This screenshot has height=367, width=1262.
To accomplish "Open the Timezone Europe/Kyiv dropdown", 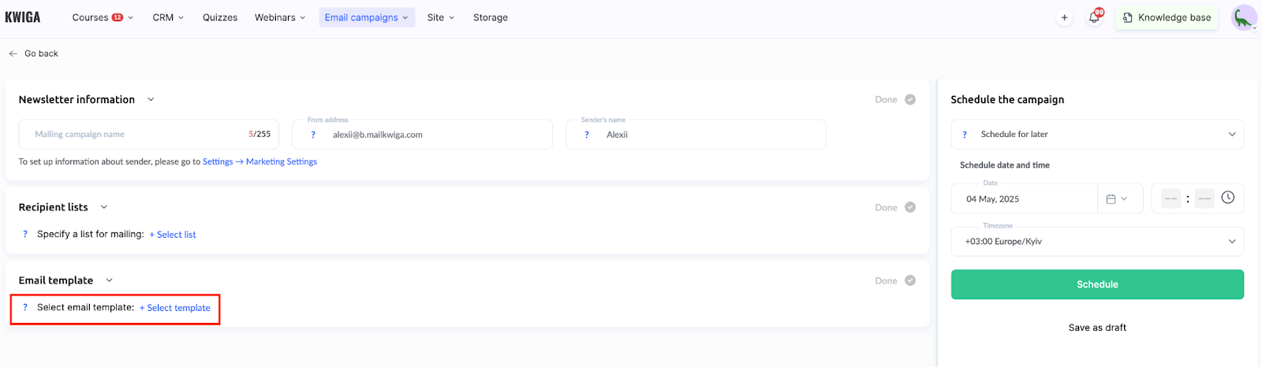I will point(1097,242).
